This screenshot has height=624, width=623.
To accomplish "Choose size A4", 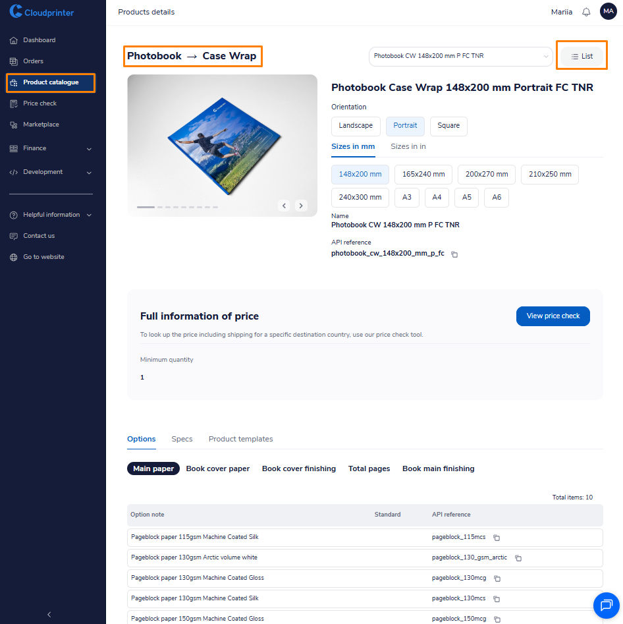I will [x=437, y=198].
